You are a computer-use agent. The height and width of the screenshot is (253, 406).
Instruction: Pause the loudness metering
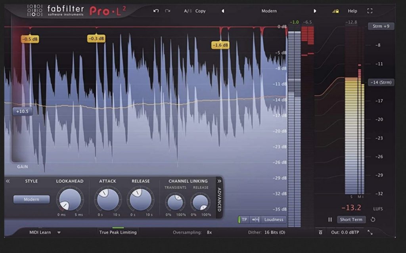pyautogui.click(x=330, y=220)
